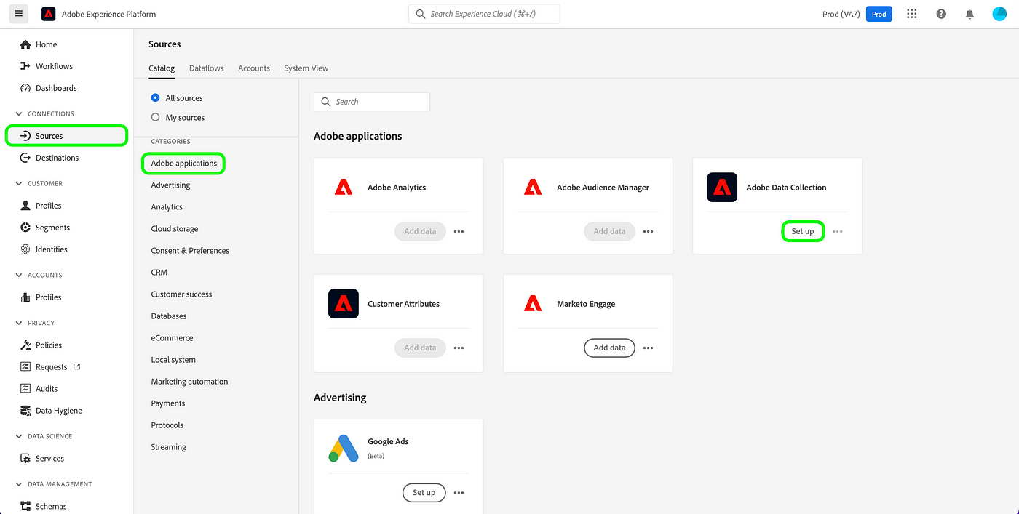Open the user profile avatar

point(999,14)
